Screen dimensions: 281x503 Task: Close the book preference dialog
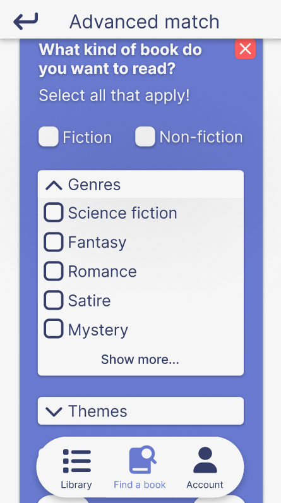click(245, 49)
